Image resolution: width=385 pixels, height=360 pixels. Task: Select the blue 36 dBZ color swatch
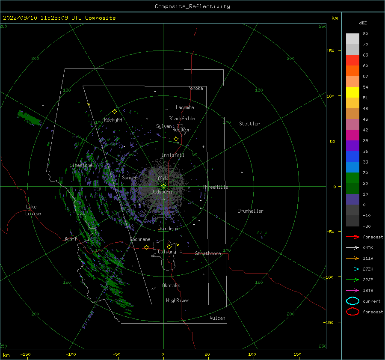352,156
